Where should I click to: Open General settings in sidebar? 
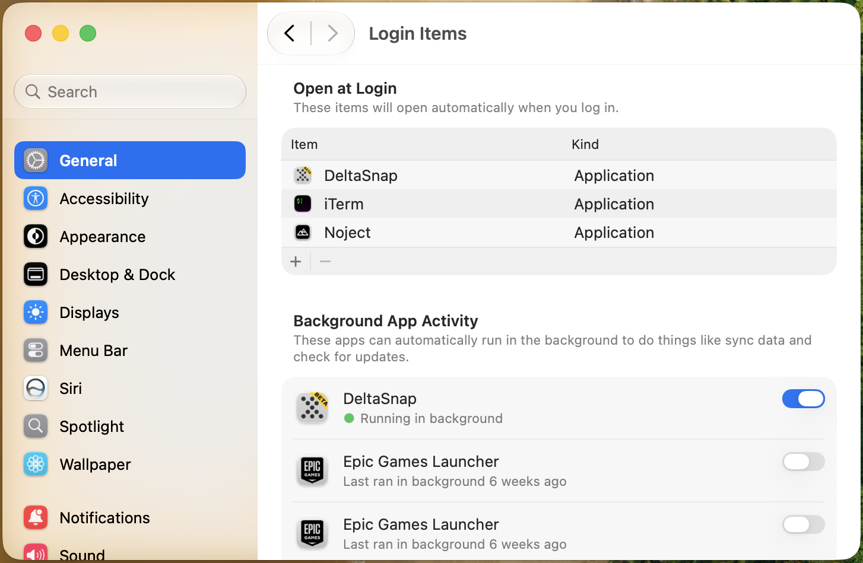pyautogui.click(x=130, y=160)
